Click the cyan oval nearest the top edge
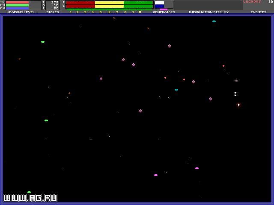 tap(214, 21)
